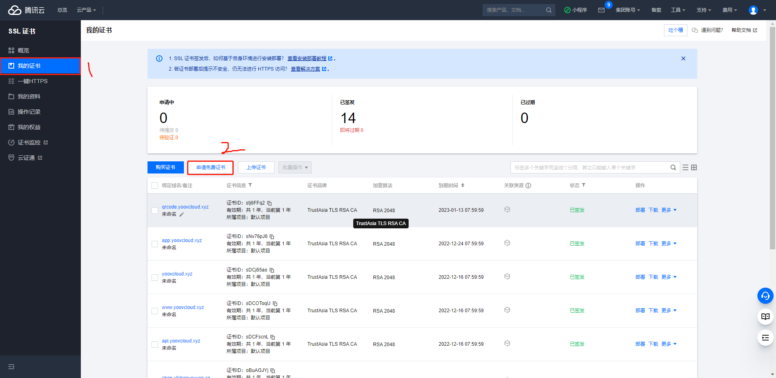
Task: Expand the 费用 dropdown
Action: (x=730, y=10)
